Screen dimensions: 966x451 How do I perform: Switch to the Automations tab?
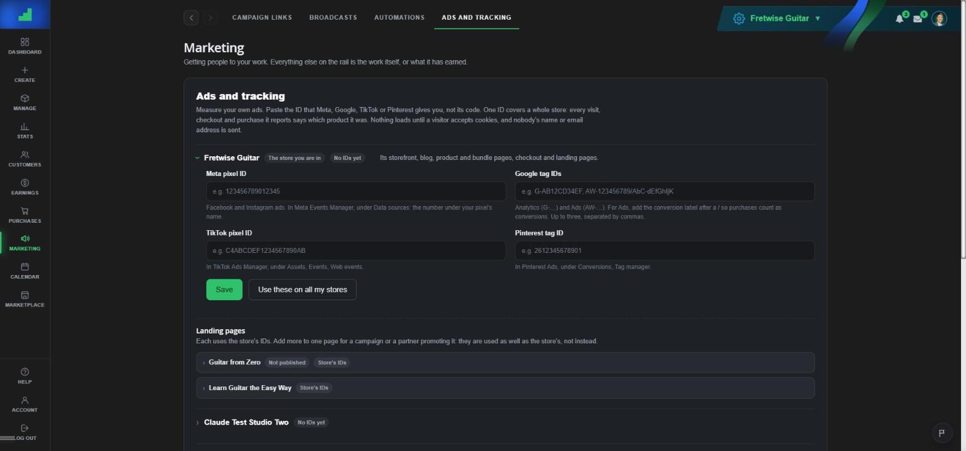[399, 17]
